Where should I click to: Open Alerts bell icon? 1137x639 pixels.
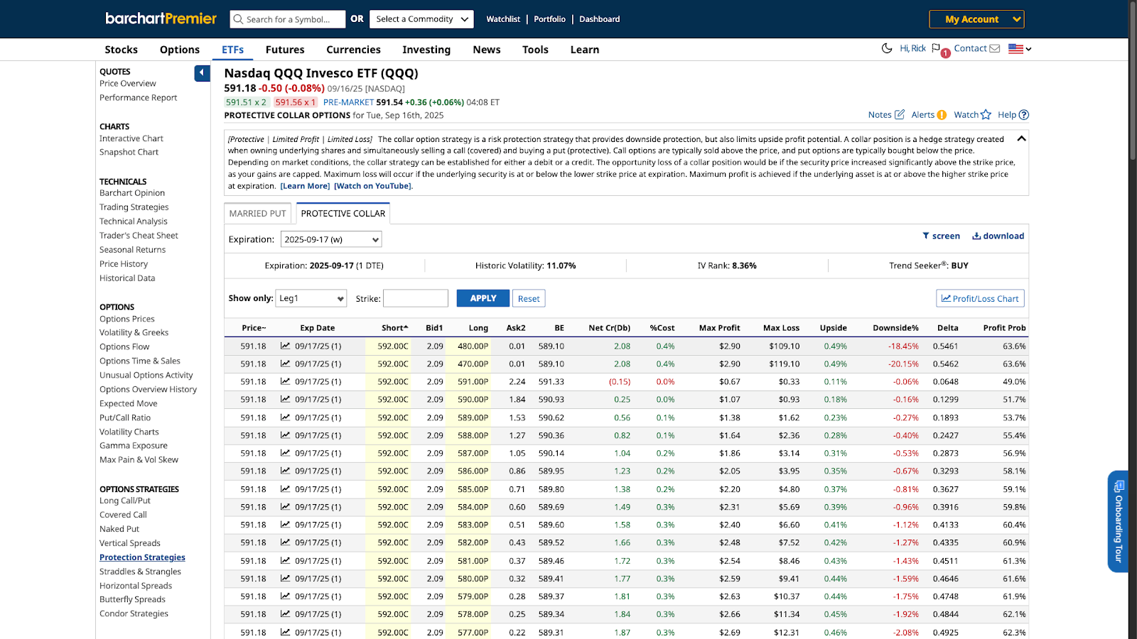[942, 114]
